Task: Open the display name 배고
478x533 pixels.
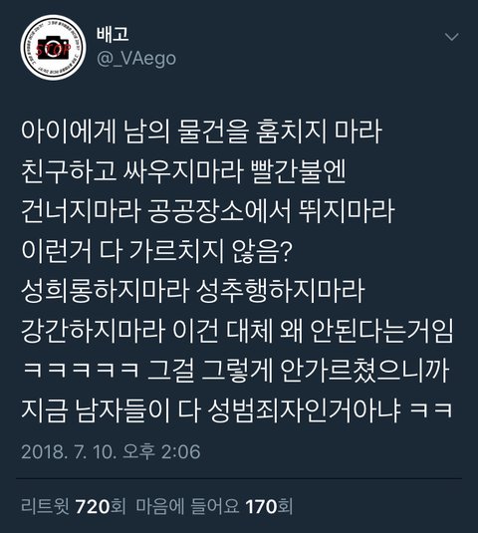Action: 113,34
